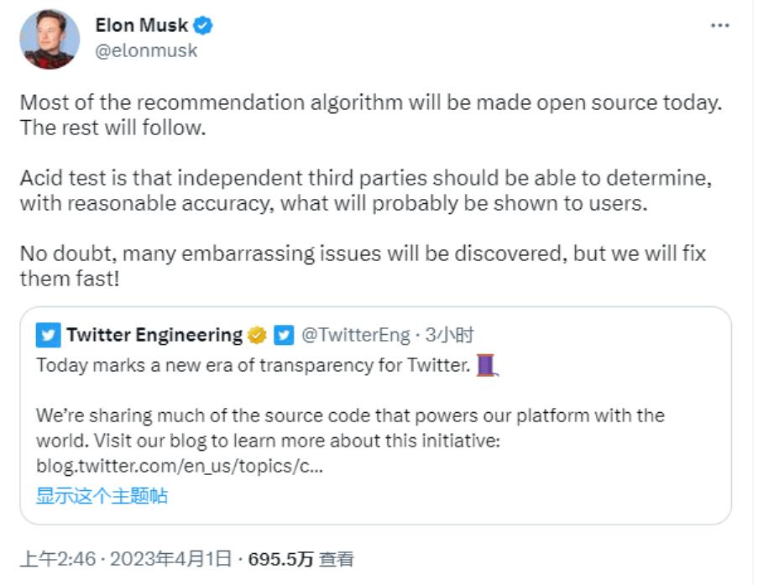Click the gold verified badge on Twitter Engineering

click(x=257, y=336)
